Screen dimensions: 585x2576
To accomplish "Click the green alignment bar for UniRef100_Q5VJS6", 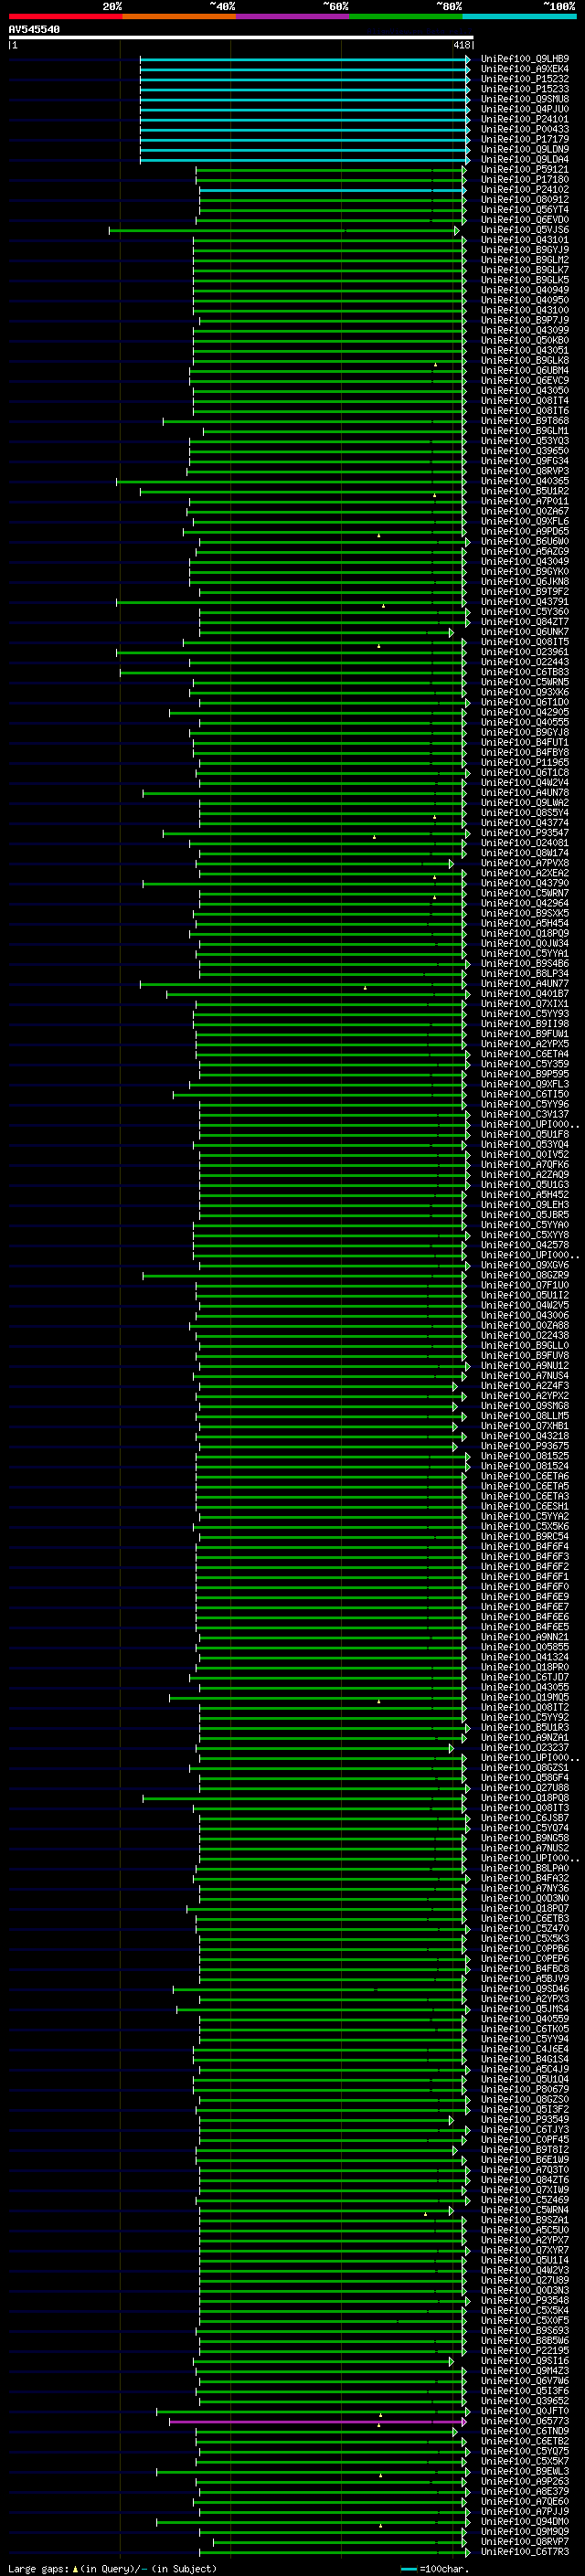I will [x=285, y=230].
